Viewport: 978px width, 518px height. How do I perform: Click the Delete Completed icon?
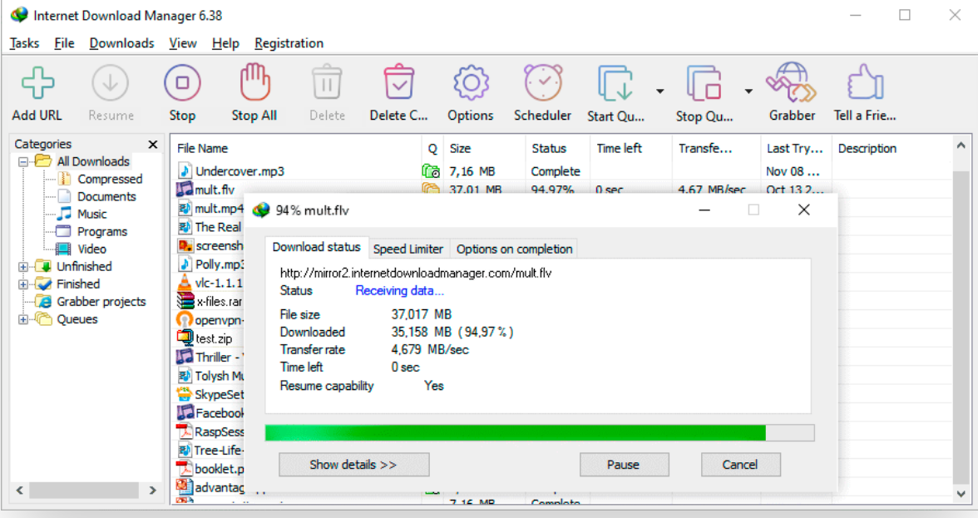point(398,83)
